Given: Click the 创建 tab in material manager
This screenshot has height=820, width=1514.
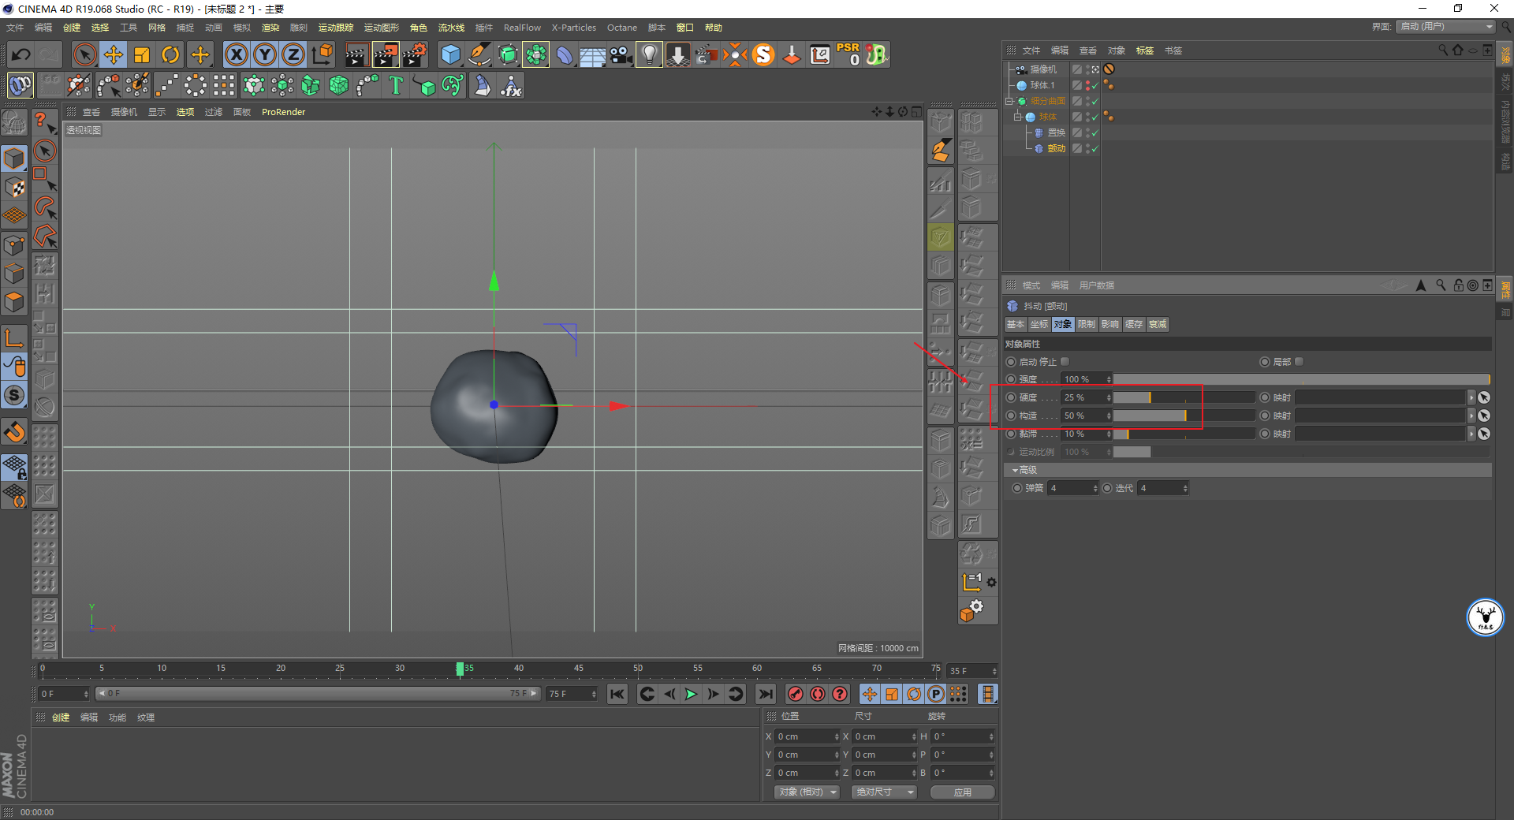Looking at the screenshot, I should [61, 717].
